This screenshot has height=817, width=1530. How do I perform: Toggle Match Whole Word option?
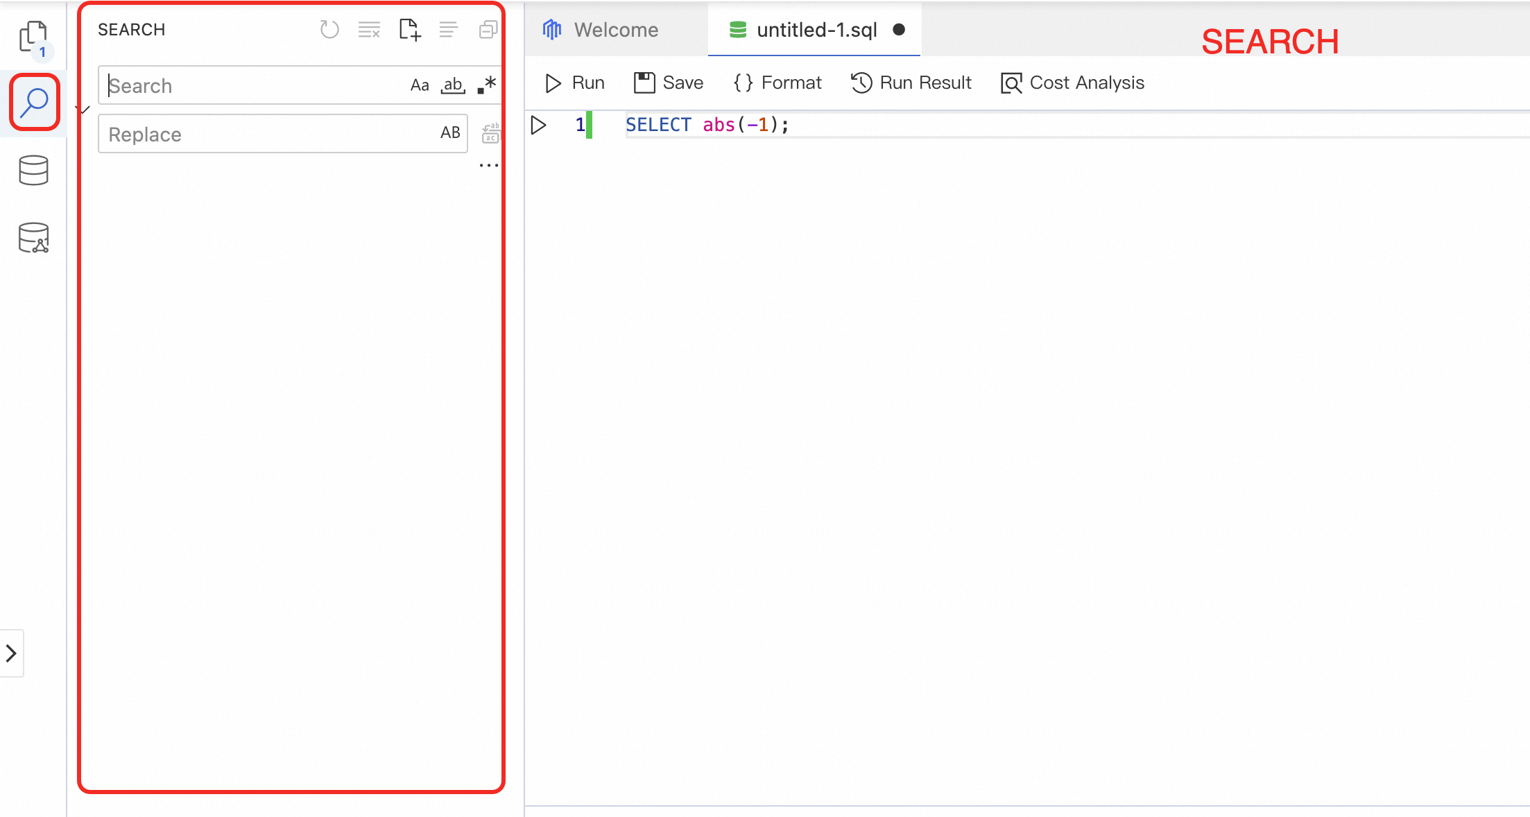pos(453,85)
